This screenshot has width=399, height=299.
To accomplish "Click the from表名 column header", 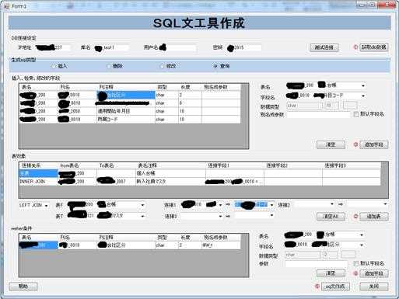I will tap(77, 165).
